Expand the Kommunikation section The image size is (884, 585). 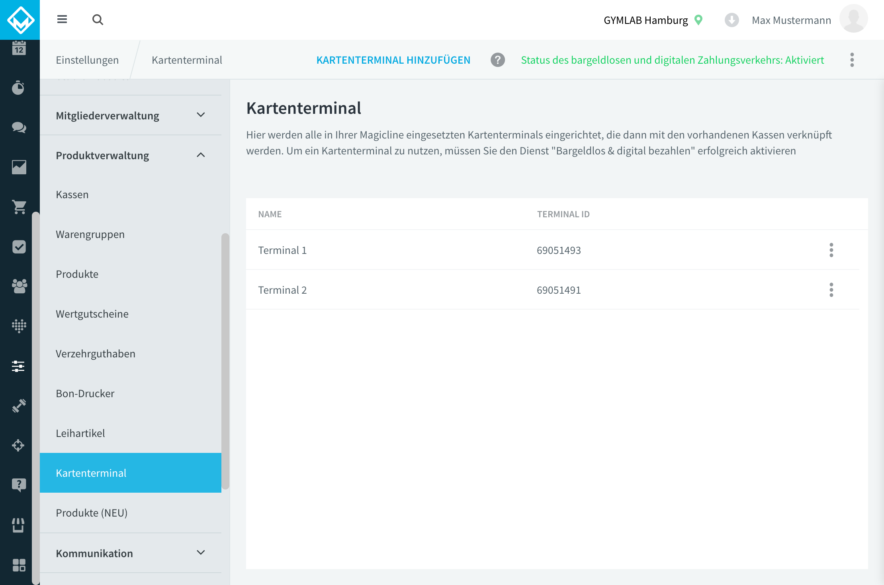pyautogui.click(x=131, y=553)
